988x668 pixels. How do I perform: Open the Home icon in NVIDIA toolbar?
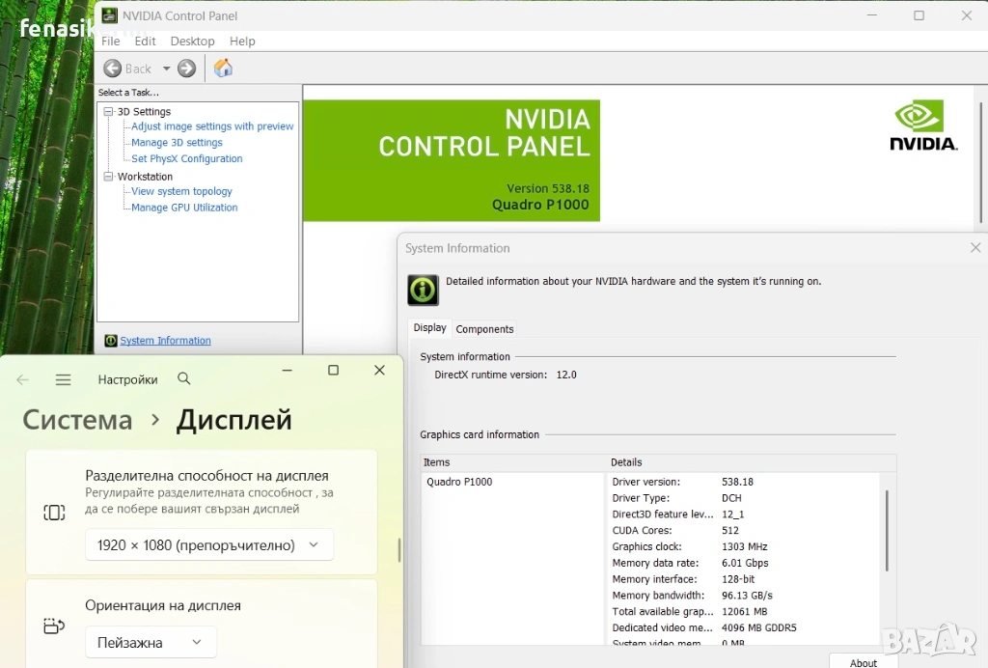pyautogui.click(x=223, y=69)
